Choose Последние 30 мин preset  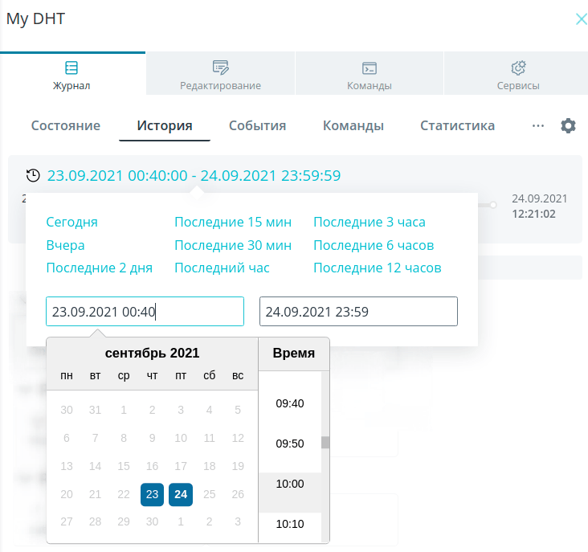pyautogui.click(x=233, y=245)
